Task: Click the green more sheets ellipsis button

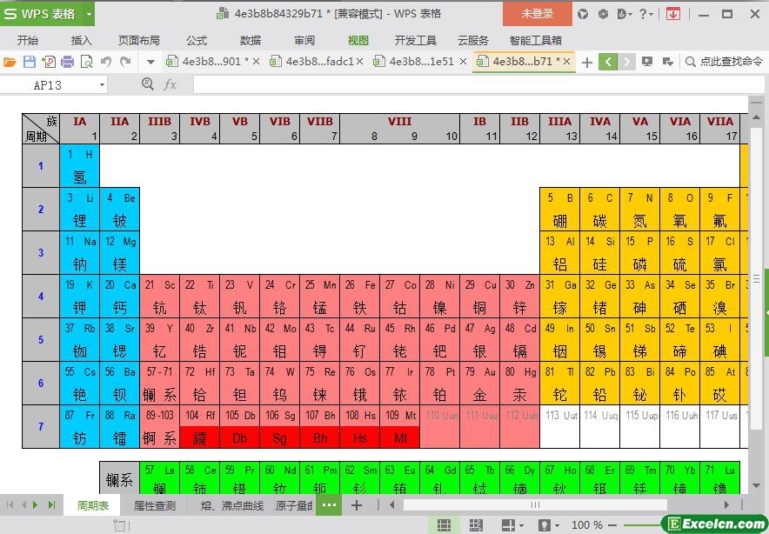Action: click(329, 505)
